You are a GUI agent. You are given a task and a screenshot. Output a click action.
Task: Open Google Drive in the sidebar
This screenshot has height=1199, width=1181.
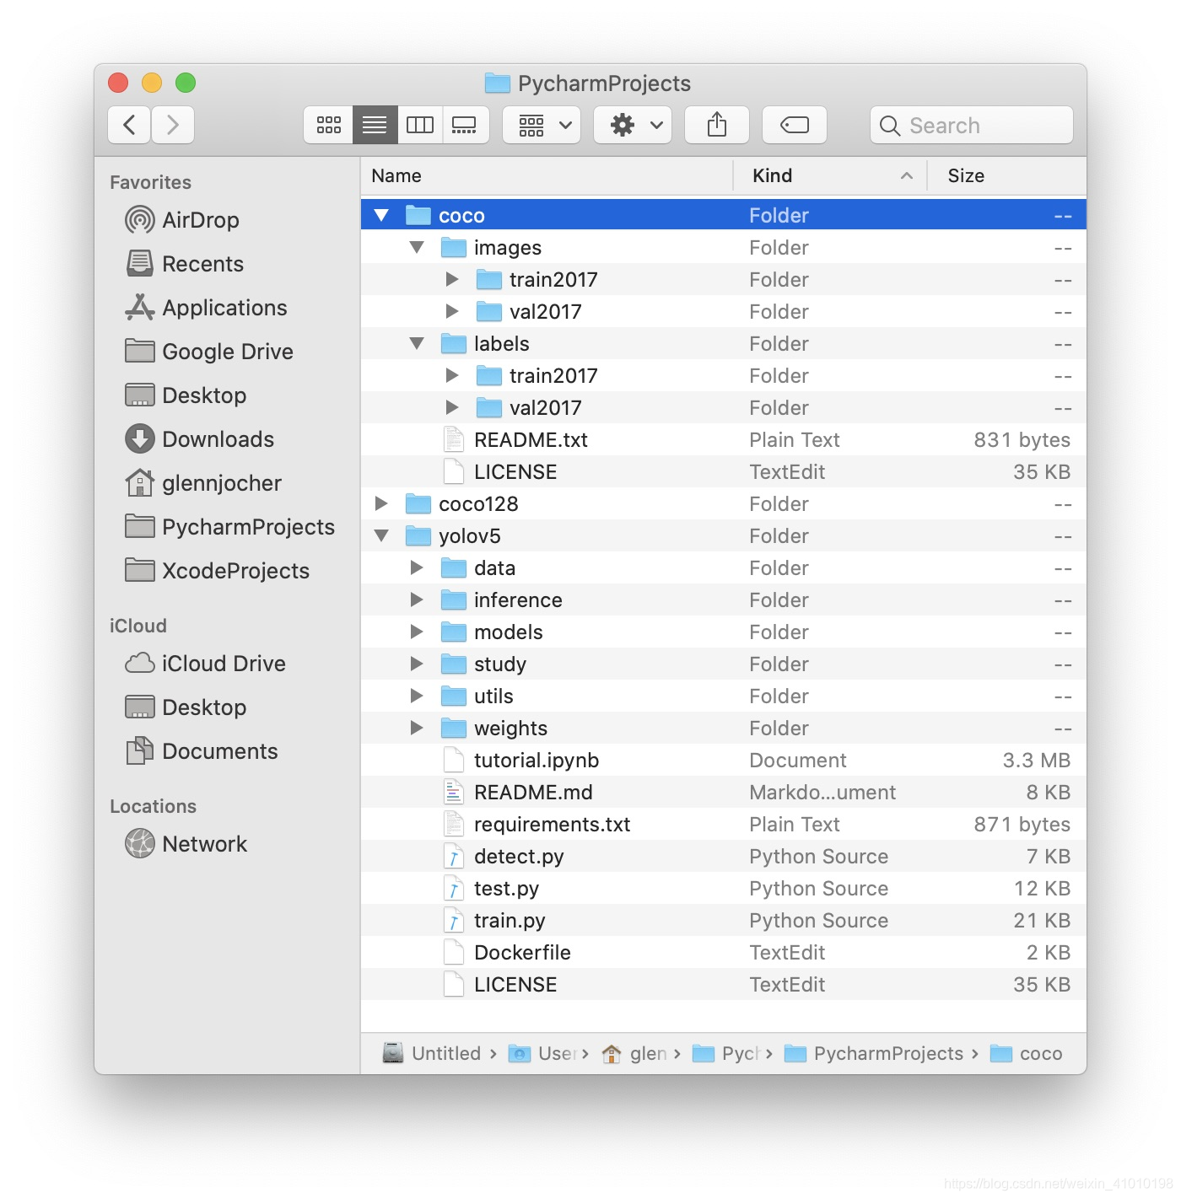coord(209,352)
